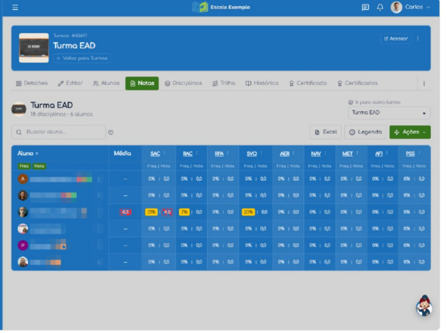This screenshot has height=333, width=446.
Task: Open the tab bar overflow kebab
Action: tap(424, 84)
